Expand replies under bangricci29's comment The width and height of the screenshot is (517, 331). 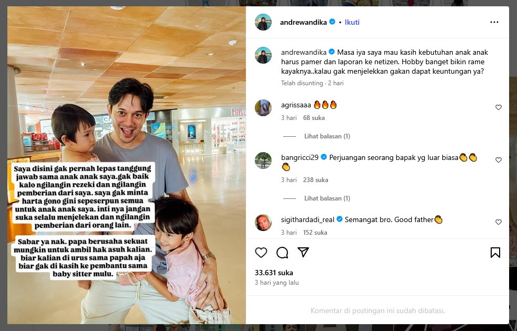327,198
